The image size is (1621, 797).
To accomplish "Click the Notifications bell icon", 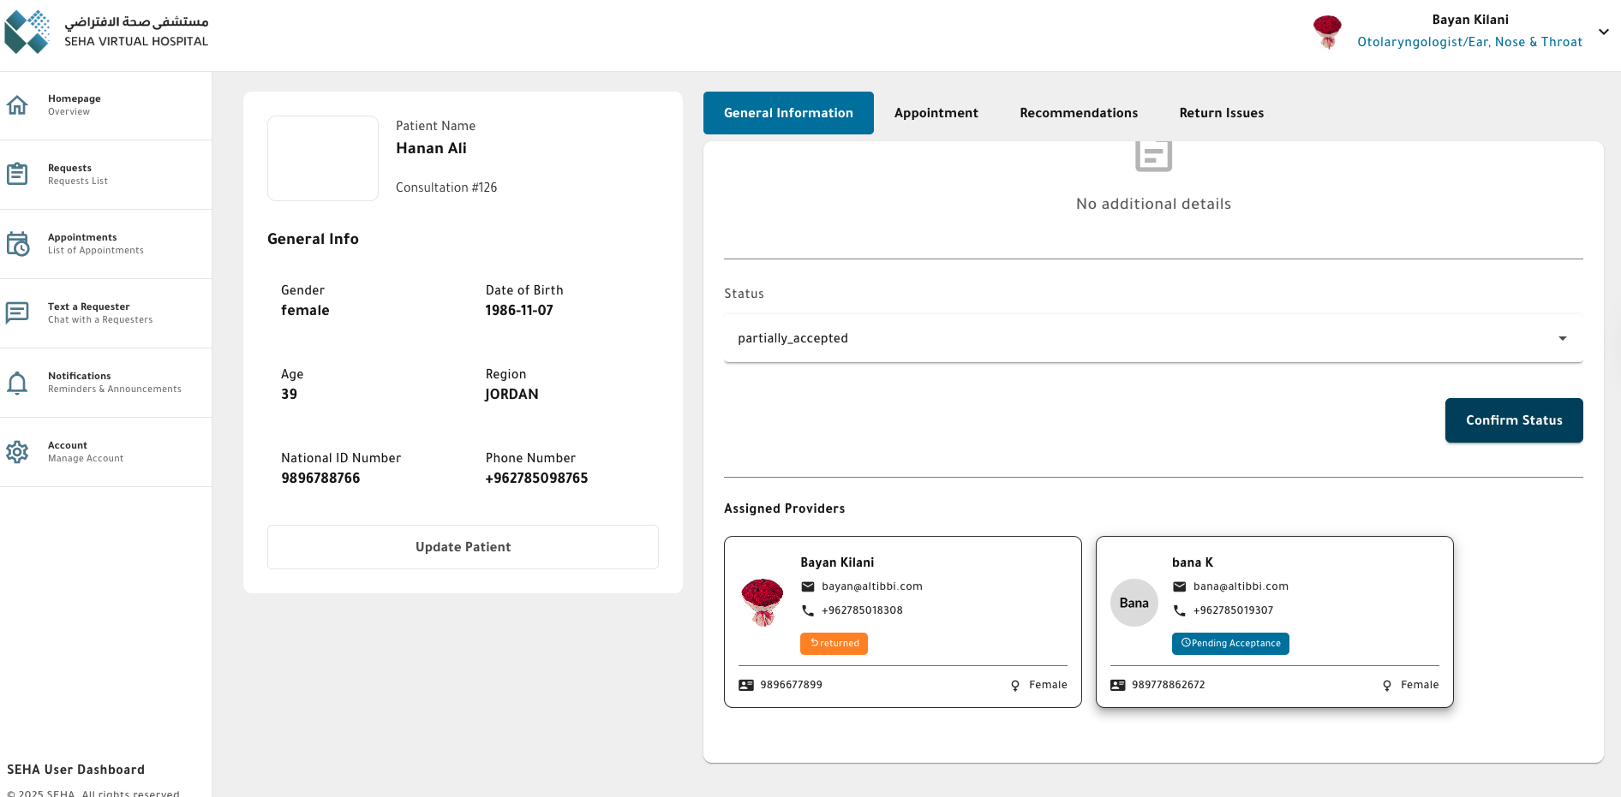I will [x=17, y=383].
